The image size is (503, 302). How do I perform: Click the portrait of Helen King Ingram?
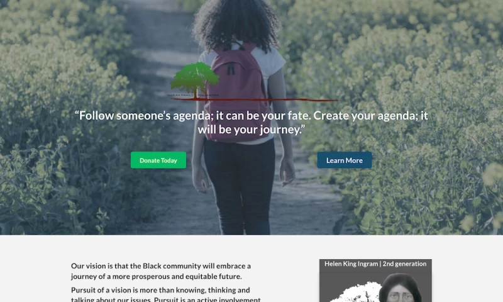(400, 288)
